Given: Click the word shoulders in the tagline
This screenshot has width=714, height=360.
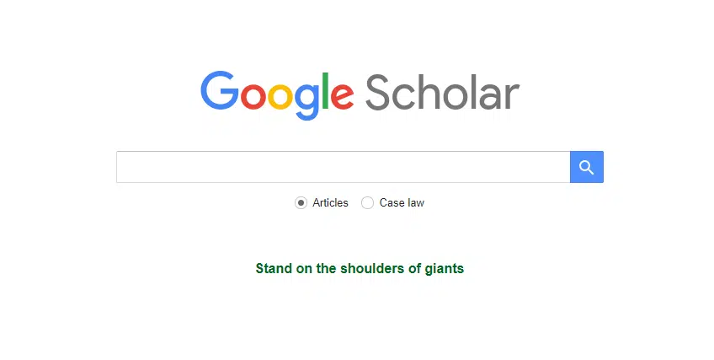Looking at the screenshot, I should (372, 268).
